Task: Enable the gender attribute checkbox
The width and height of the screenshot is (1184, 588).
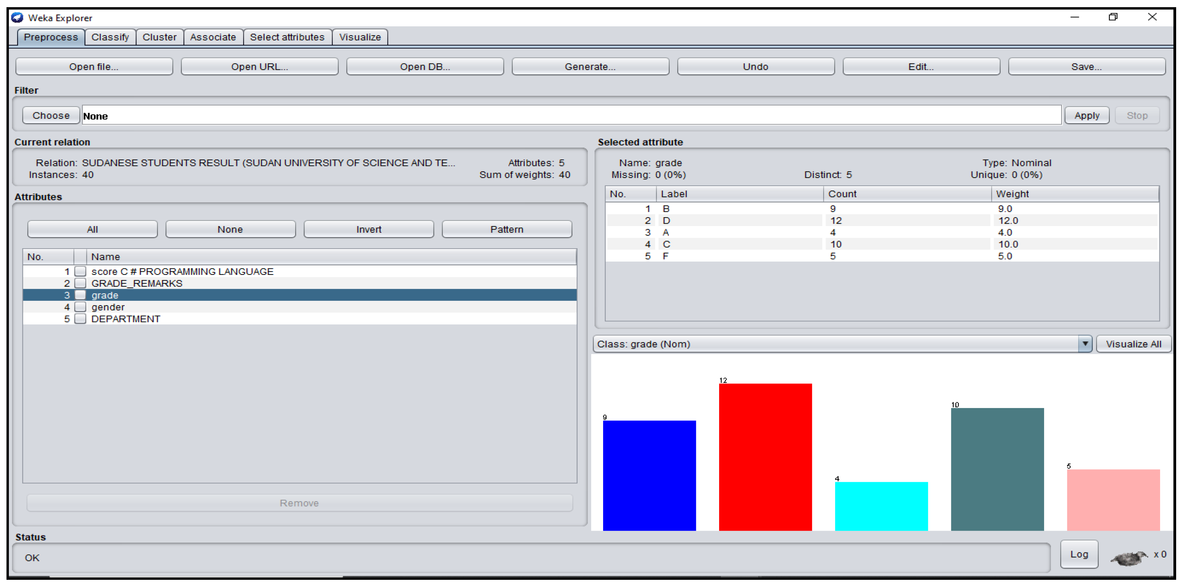Action: coord(81,307)
